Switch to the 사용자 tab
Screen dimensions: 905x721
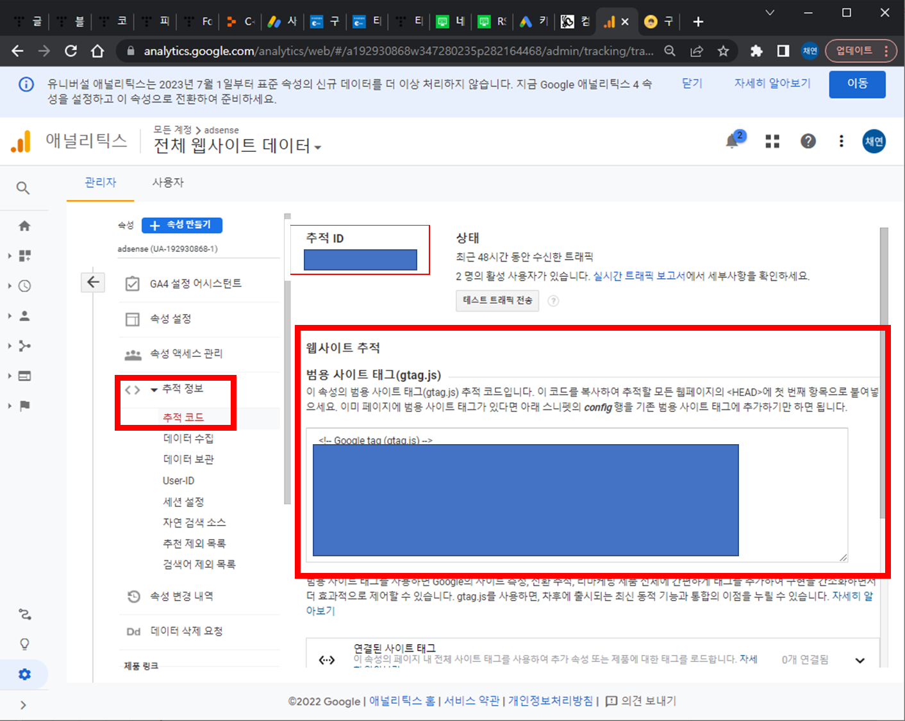pos(168,182)
